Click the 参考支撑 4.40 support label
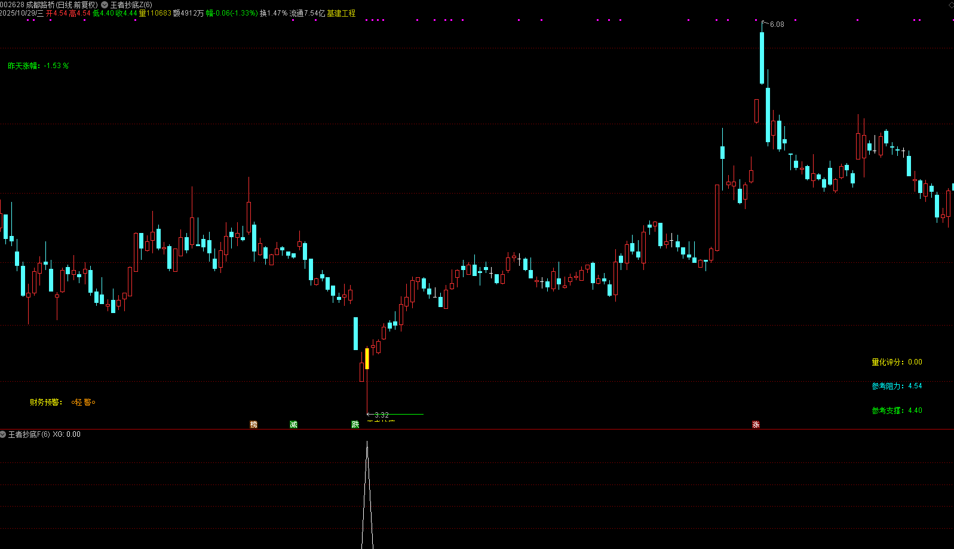Viewport: 954px width, 549px height. (x=897, y=410)
